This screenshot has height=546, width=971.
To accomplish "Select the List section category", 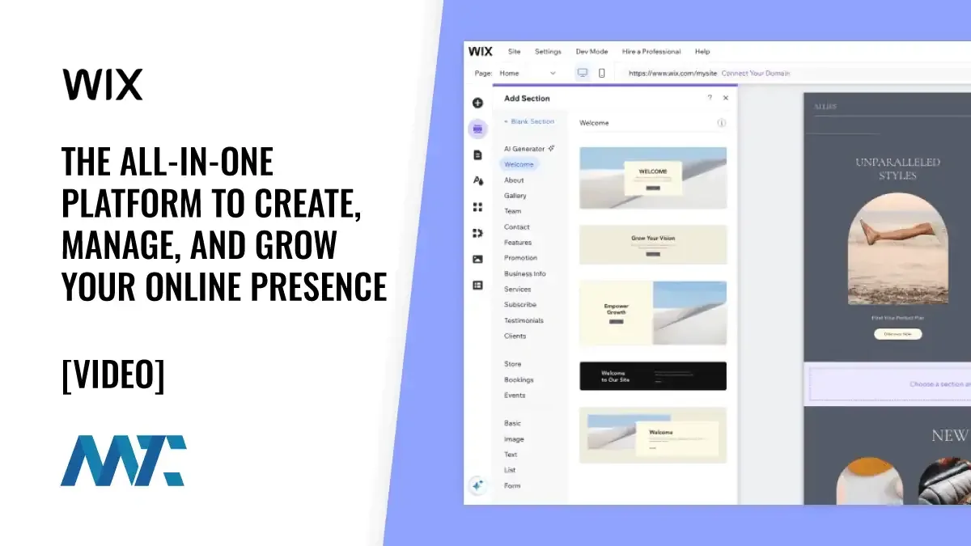I will click(510, 470).
